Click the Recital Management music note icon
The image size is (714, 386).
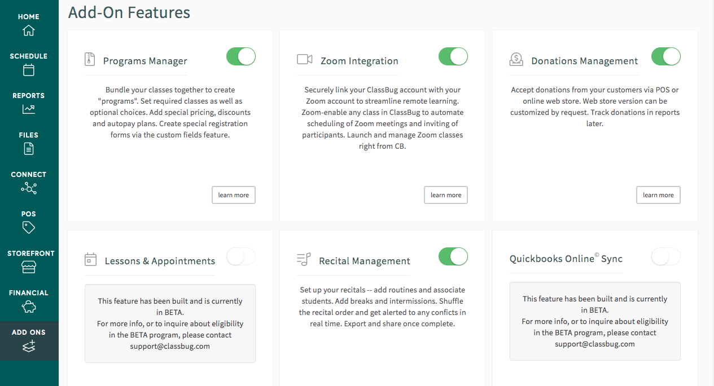click(304, 259)
